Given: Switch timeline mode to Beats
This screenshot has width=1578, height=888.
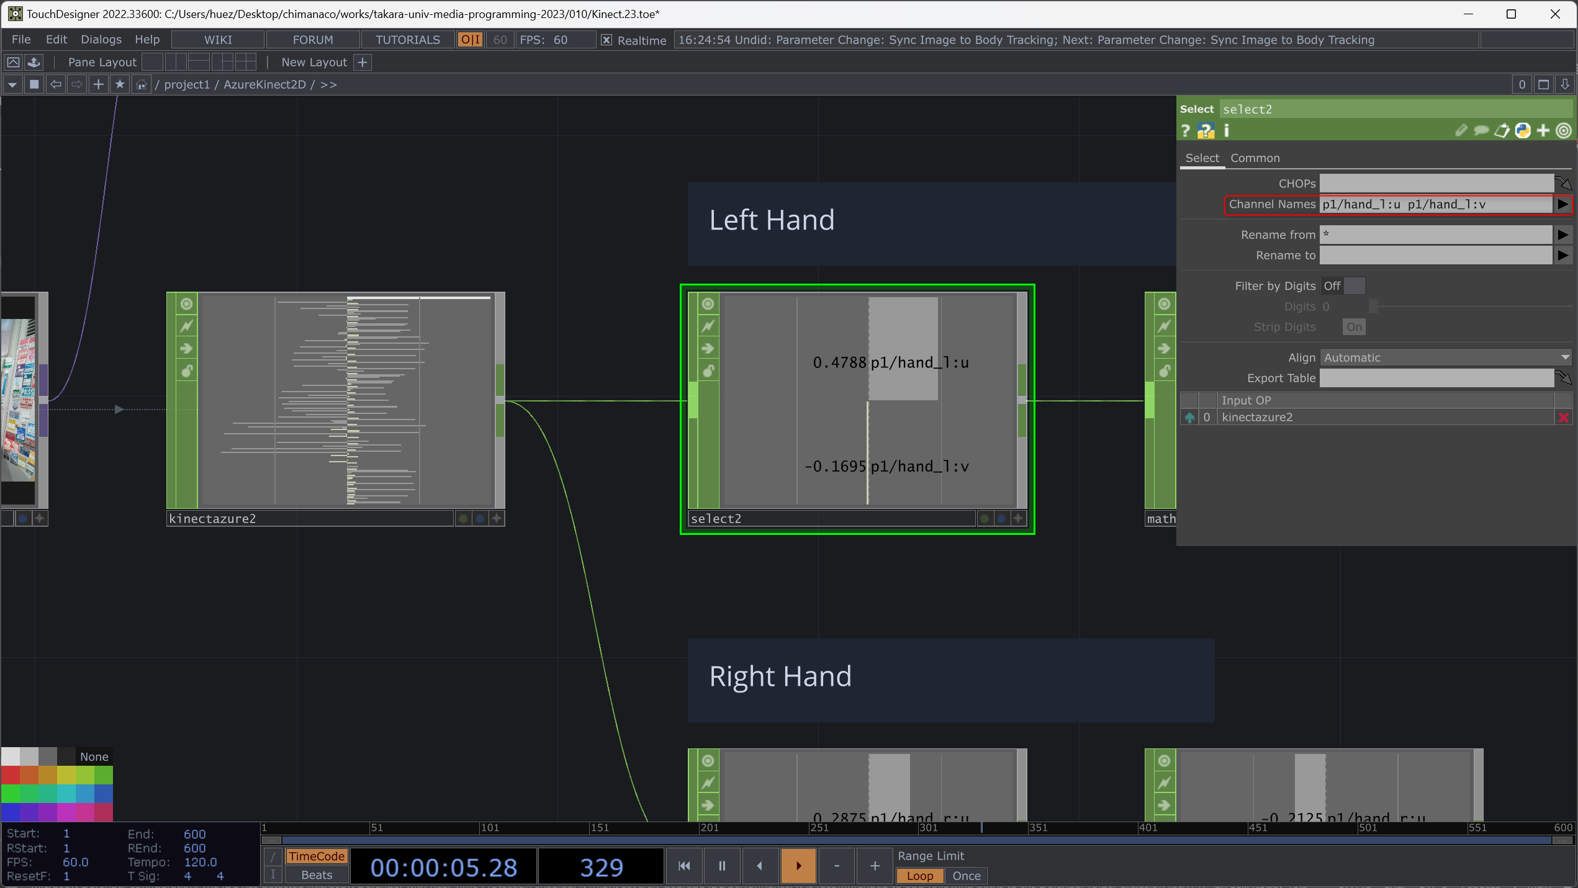Looking at the screenshot, I should coord(317,875).
